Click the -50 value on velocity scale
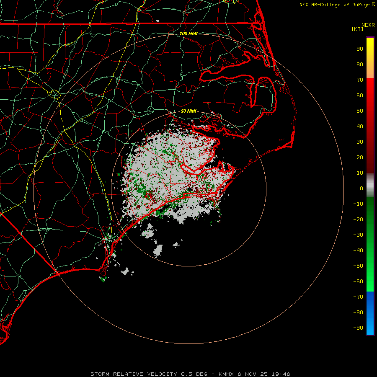Screen dimensions: 377x377 (358, 266)
